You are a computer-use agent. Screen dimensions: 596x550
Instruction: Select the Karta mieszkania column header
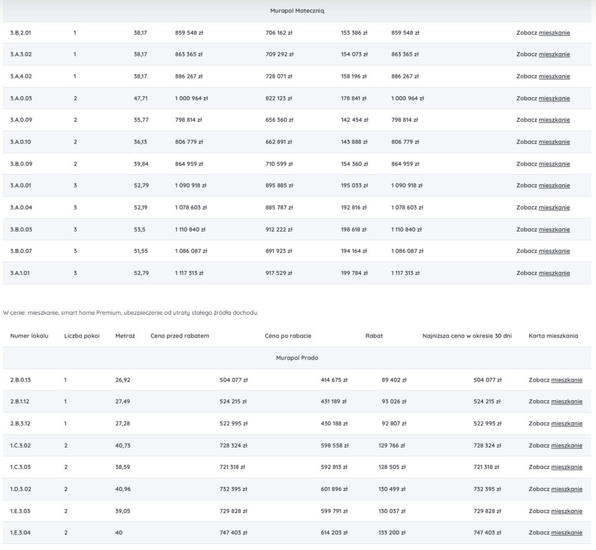553,335
